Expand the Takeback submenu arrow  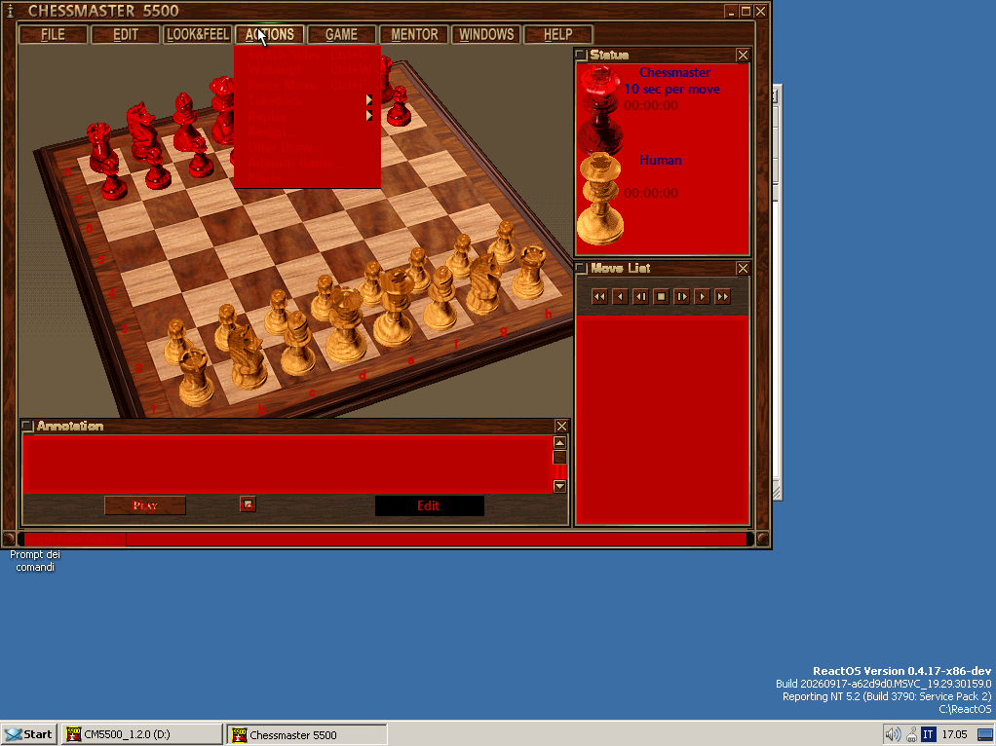point(369,99)
